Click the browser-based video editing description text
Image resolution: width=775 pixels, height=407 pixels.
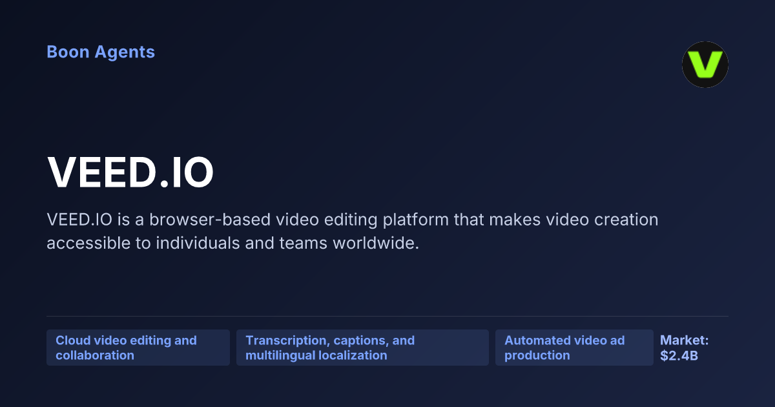(353, 231)
